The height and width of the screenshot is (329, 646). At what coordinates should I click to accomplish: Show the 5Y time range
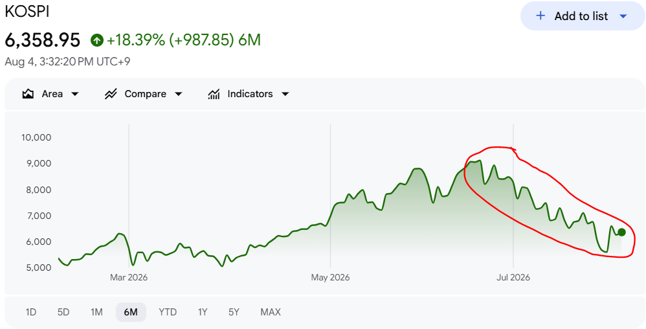[234, 312]
